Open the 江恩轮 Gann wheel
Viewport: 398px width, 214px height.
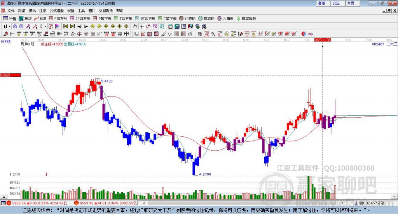click(x=187, y=19)
